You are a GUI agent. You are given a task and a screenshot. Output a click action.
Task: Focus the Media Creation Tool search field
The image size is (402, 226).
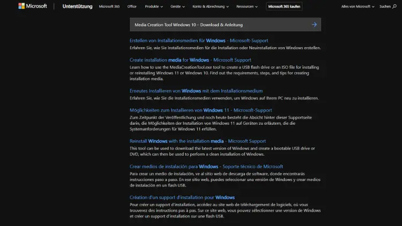point(225,25)
